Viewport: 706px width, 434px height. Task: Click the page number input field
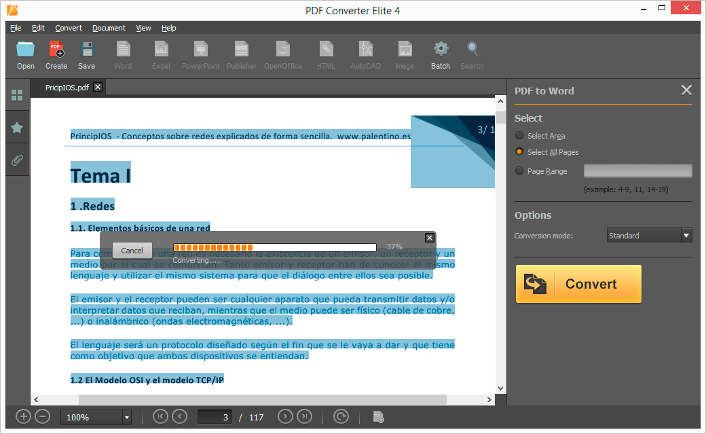click(215, 416)
